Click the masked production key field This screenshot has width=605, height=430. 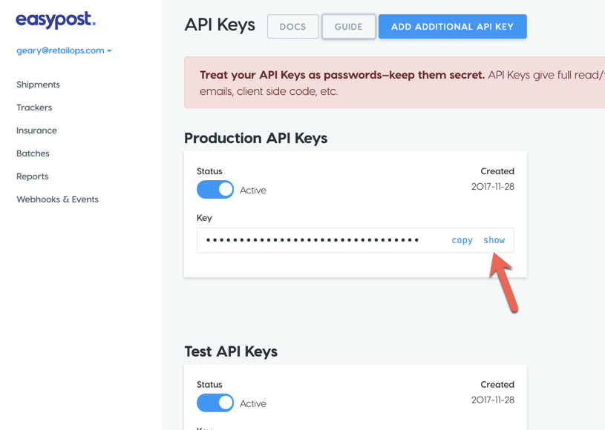click(313, 240)
